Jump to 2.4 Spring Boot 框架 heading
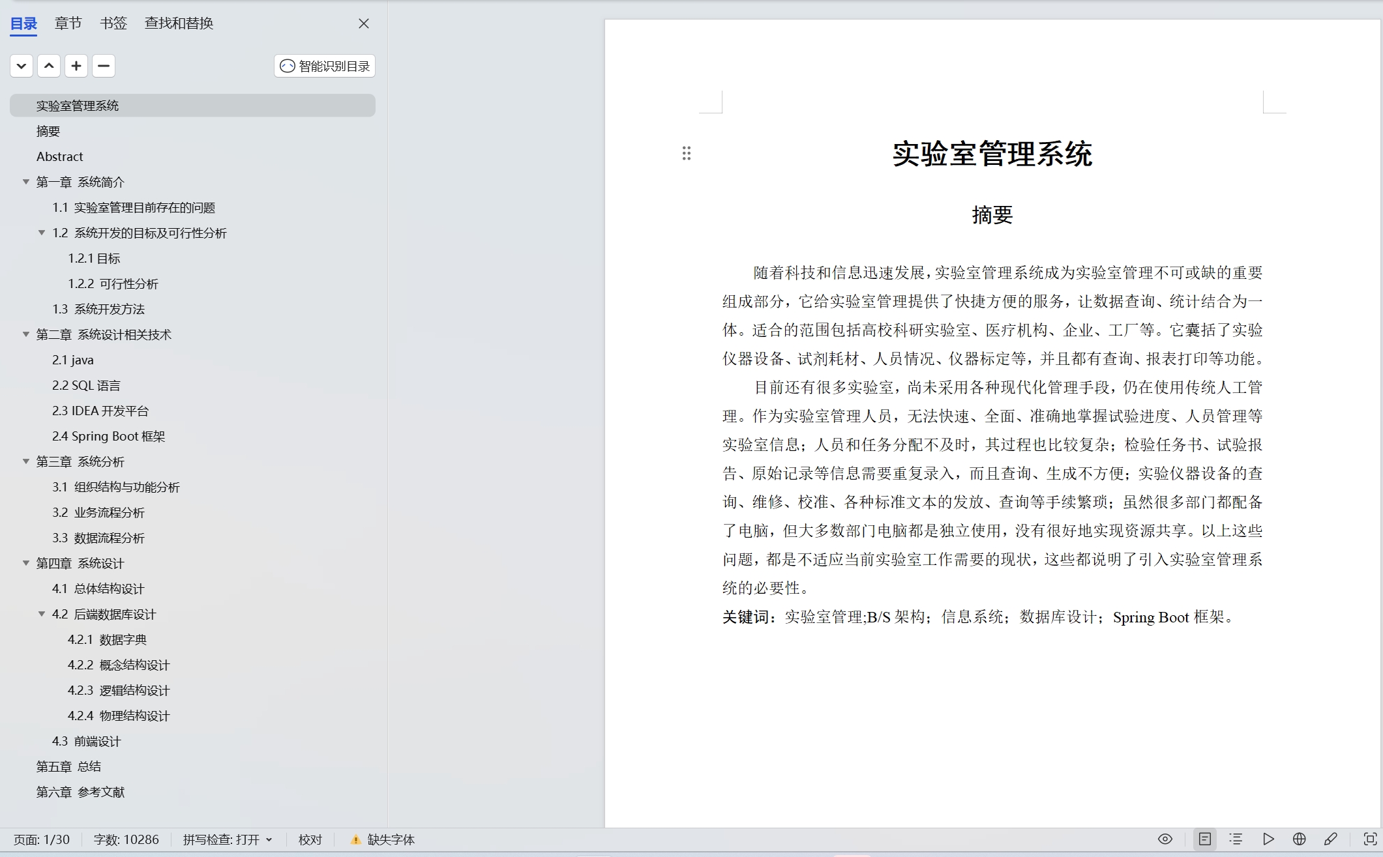This screenshot has width=1383, height=857. pyautogui.click(x=108, y=436)
